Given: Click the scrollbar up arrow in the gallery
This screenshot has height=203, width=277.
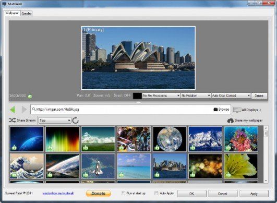Looking at the screenshot, I should click(266, 128).
